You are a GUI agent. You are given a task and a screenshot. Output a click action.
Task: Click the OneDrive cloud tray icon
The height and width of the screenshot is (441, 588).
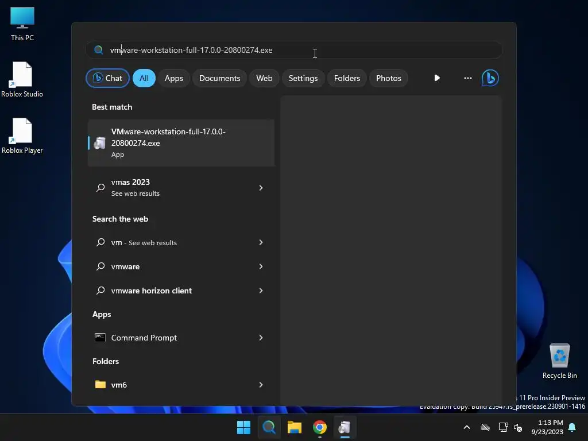pos(485,427)
